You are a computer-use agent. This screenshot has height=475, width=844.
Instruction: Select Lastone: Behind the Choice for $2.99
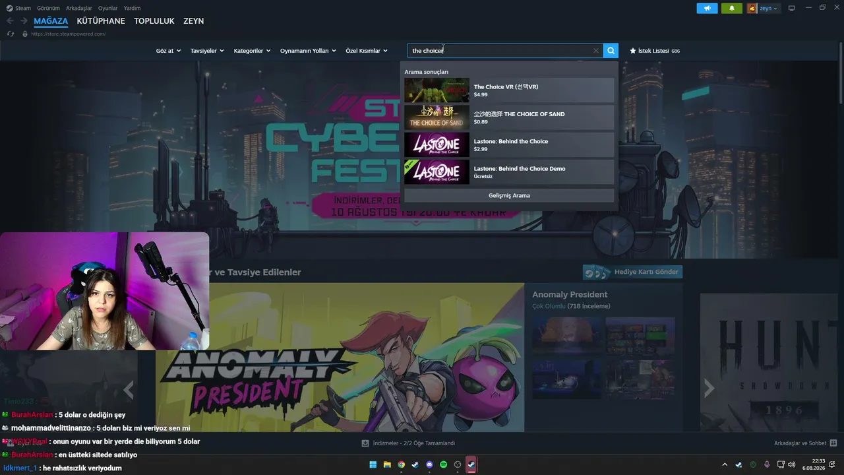point(509,144)
